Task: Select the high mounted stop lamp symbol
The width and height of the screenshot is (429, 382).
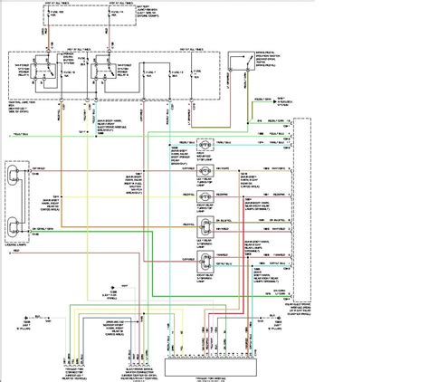Action: pyautogui.click(x=205, y=145)
